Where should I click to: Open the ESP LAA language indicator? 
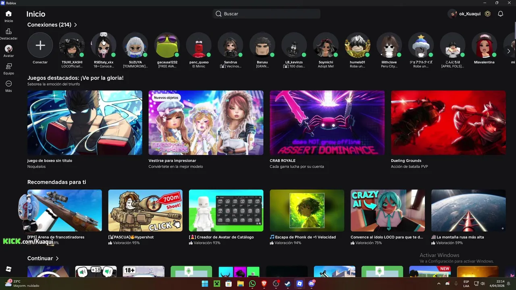click(466, 284)
